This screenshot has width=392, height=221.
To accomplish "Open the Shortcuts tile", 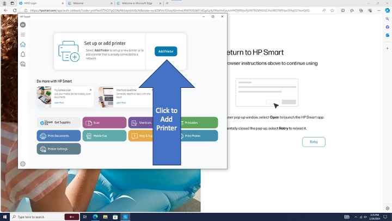I will (x=140, y=123).
